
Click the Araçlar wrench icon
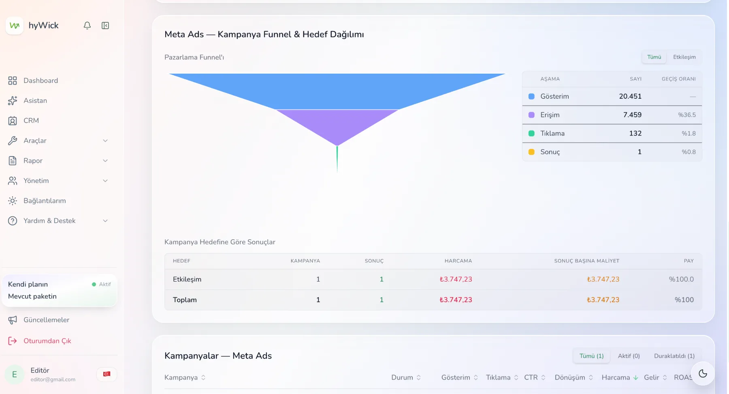tap(13, 141)
